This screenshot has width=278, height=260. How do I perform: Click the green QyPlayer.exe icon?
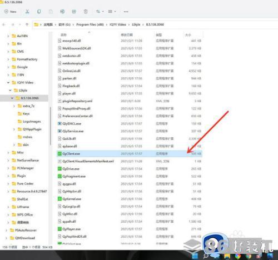pyautogui.click(x=59, y=229)
